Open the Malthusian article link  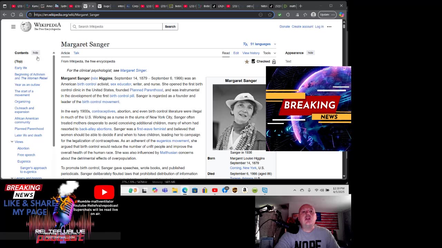tap(169, 153)
